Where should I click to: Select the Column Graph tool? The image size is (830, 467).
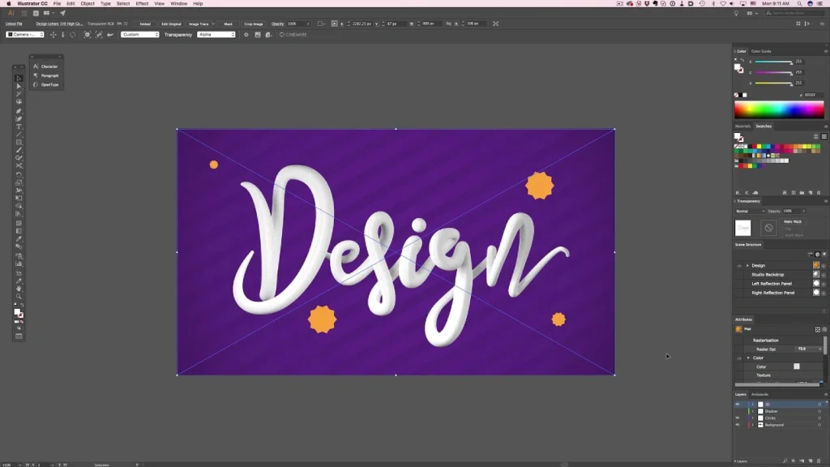coord(19,263)
